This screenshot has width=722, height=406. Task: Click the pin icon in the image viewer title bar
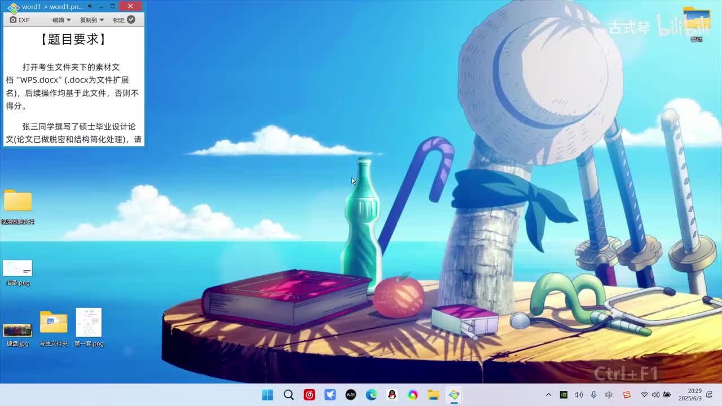(90, 6)
